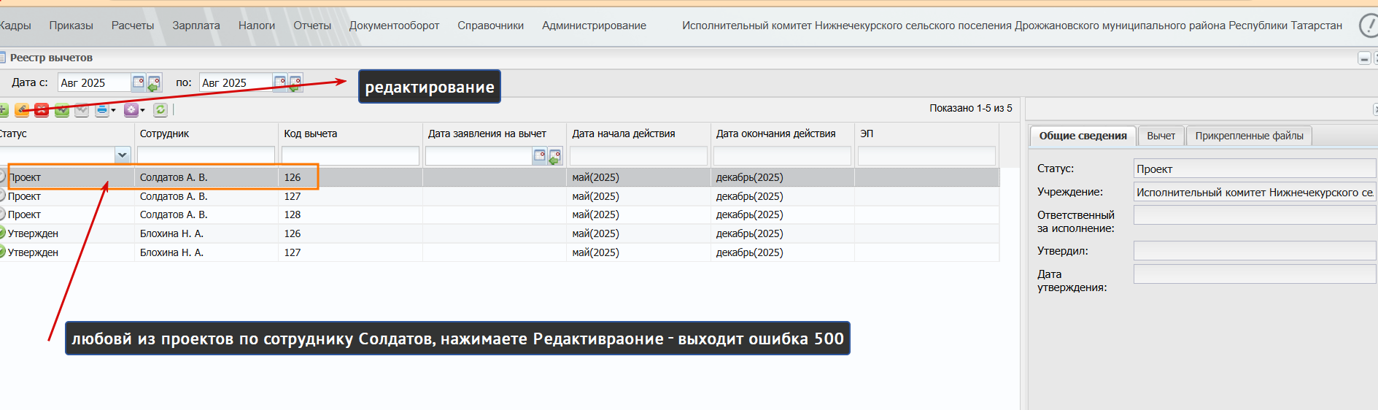The height and width of the screenshot is (410, 1378).
Task: Click the reset-date icon after the 'по' field
Action: pyautogui.click(x=295, y=82)
